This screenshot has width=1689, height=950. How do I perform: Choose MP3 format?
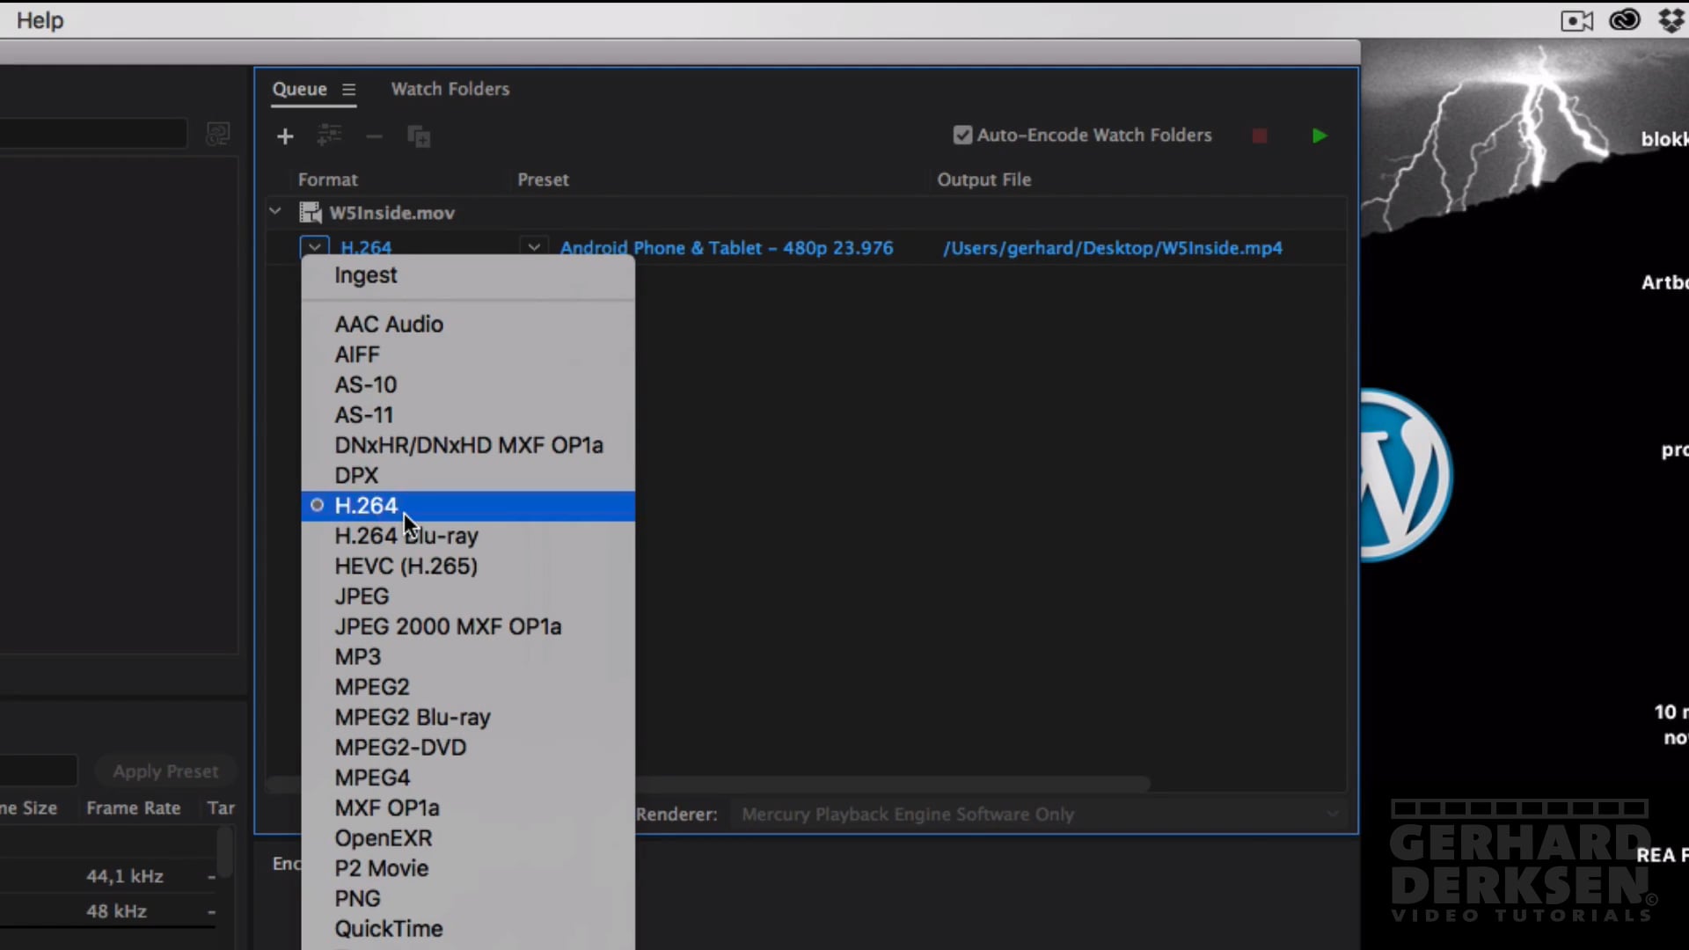(468, 657)
